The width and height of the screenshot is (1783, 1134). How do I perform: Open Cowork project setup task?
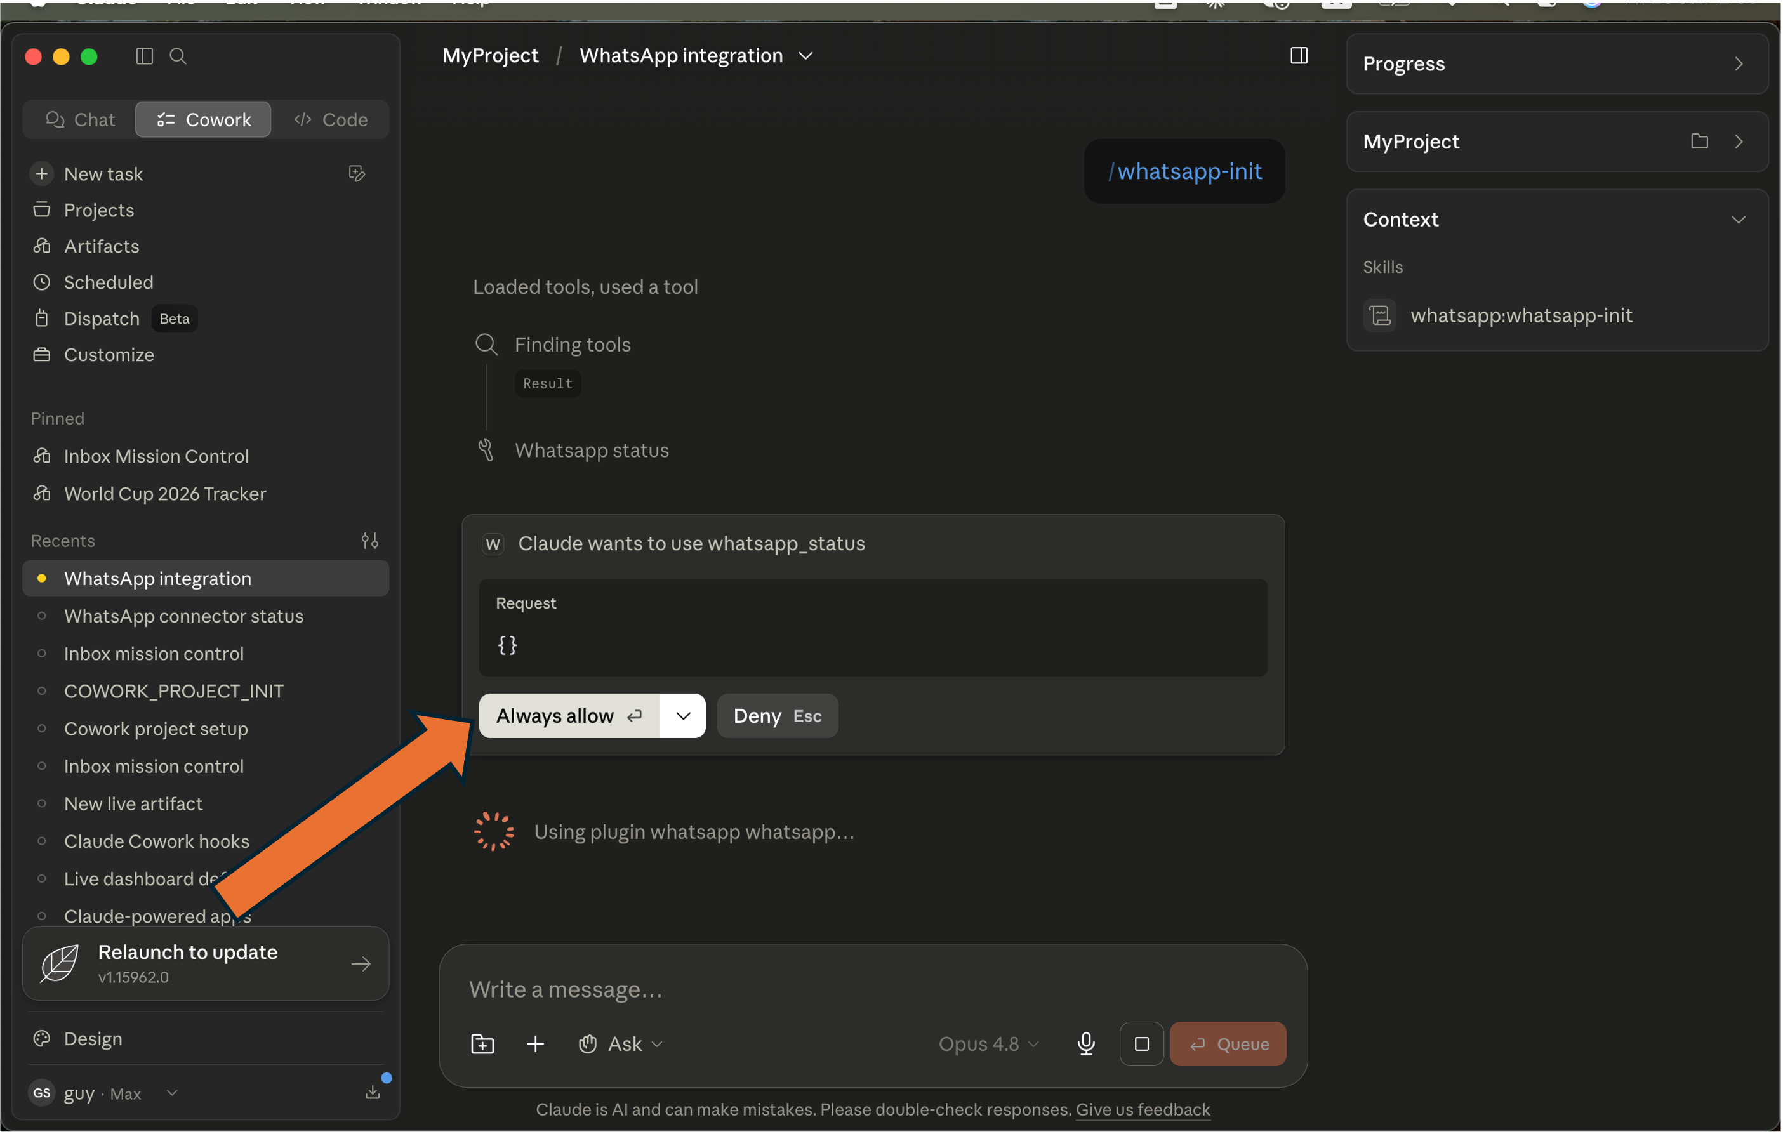[x=156, y=730]
